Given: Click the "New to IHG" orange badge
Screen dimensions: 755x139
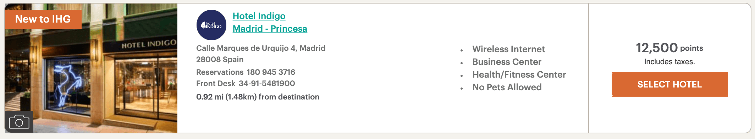Looking at the screenshot, I should point(43,19).
